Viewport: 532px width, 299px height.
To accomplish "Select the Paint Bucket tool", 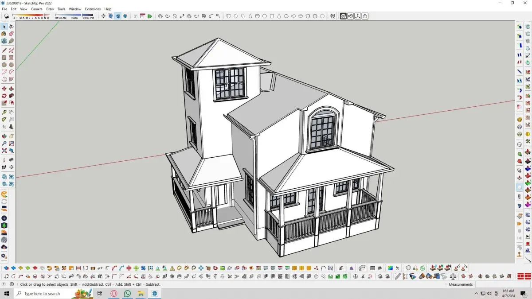I will (4, 34).
